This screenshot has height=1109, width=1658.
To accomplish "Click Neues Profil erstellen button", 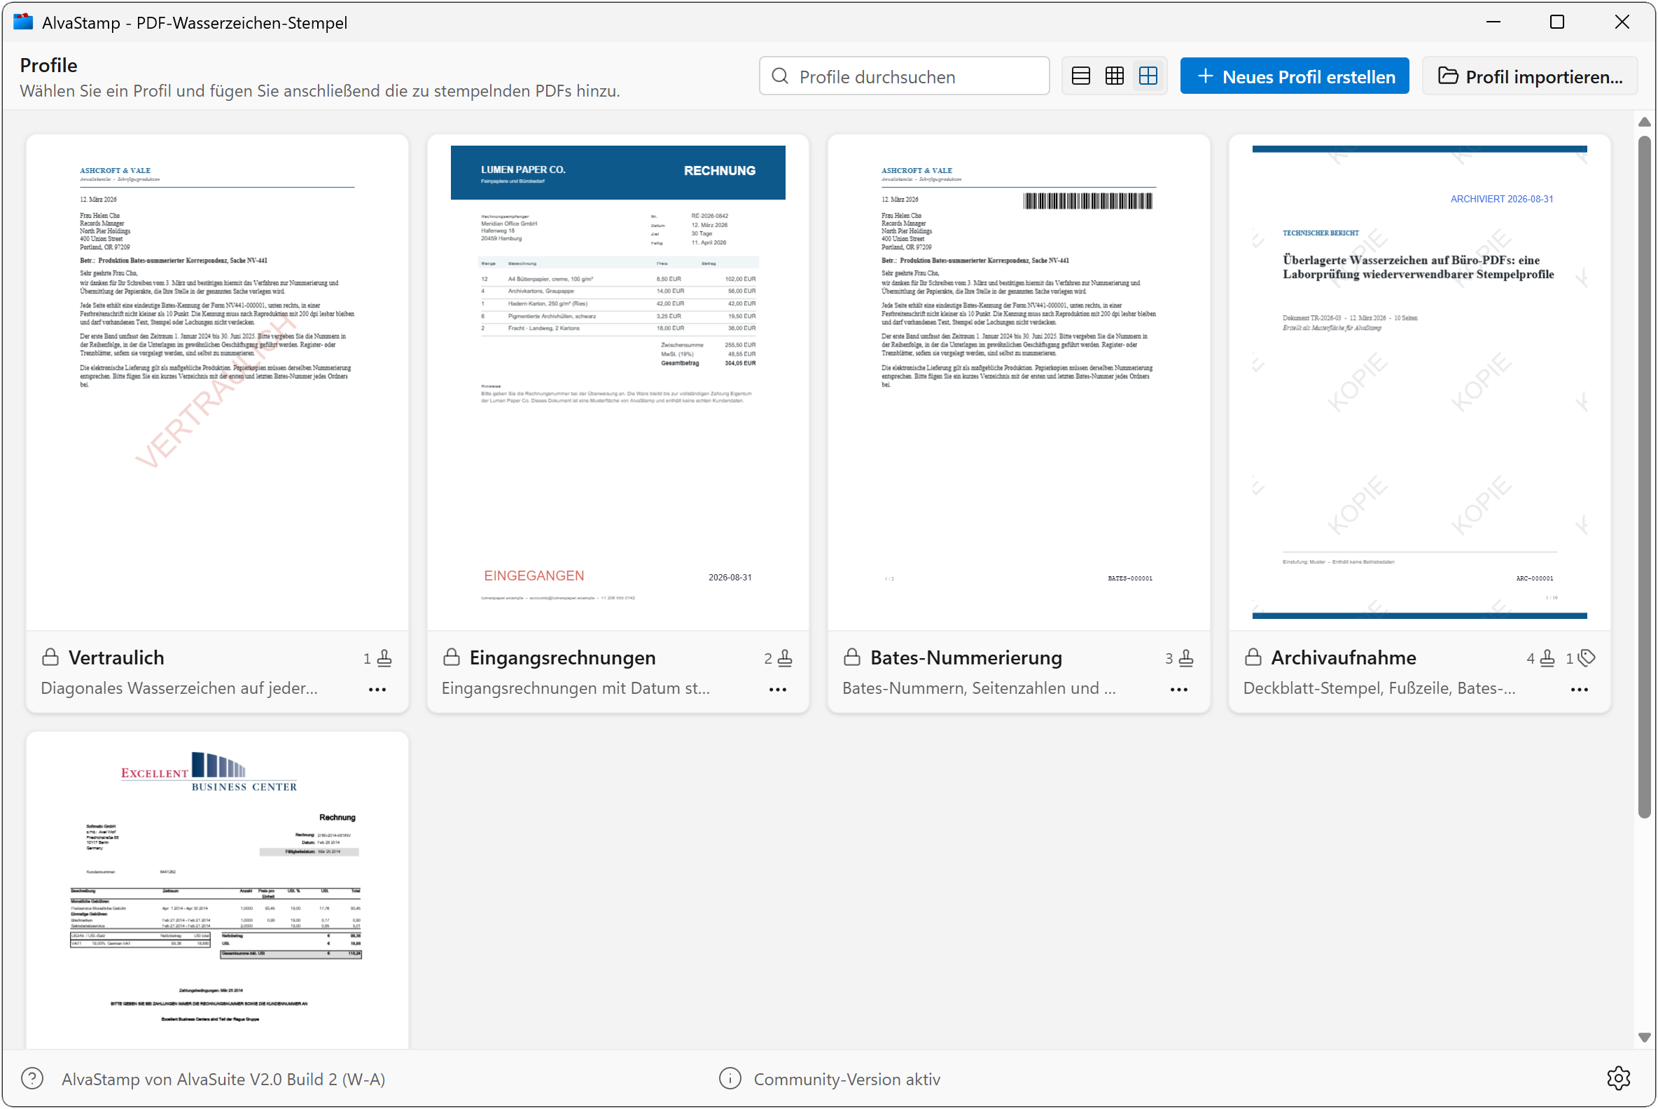I will [1295, 76].
